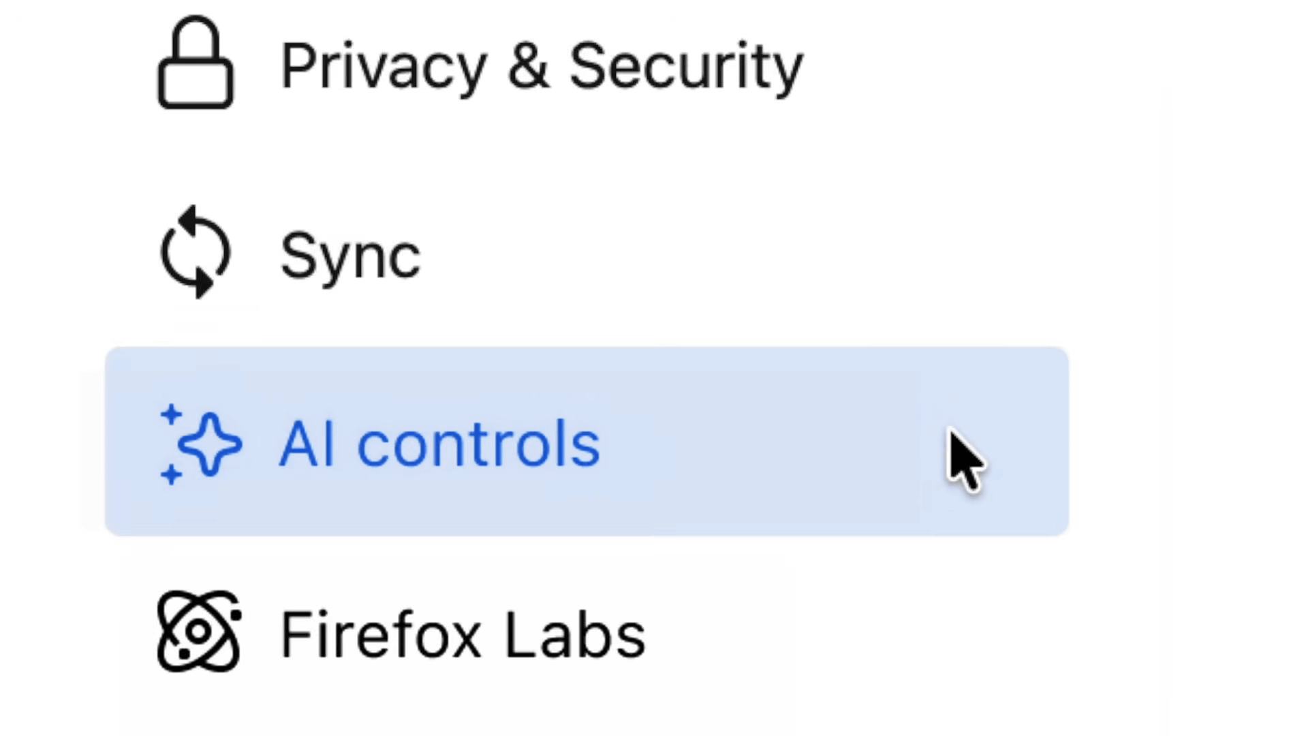Click the Firefox Labs text label
This screenshot has width=1308, height=736.
[x=463, y=634]
